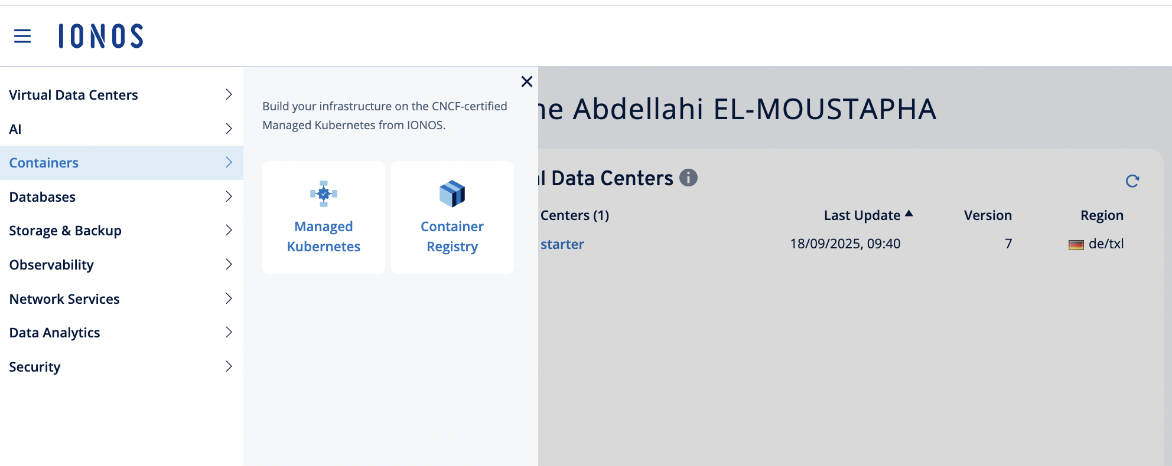Viewport: 1172px width, 466px height.
Task: Open Observability from the sidebar
Action: pos(51,265)
